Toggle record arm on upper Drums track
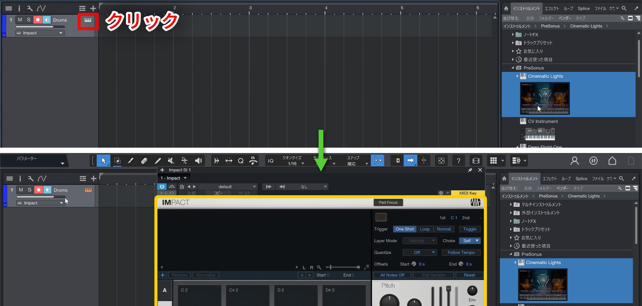 click(38, 20)
